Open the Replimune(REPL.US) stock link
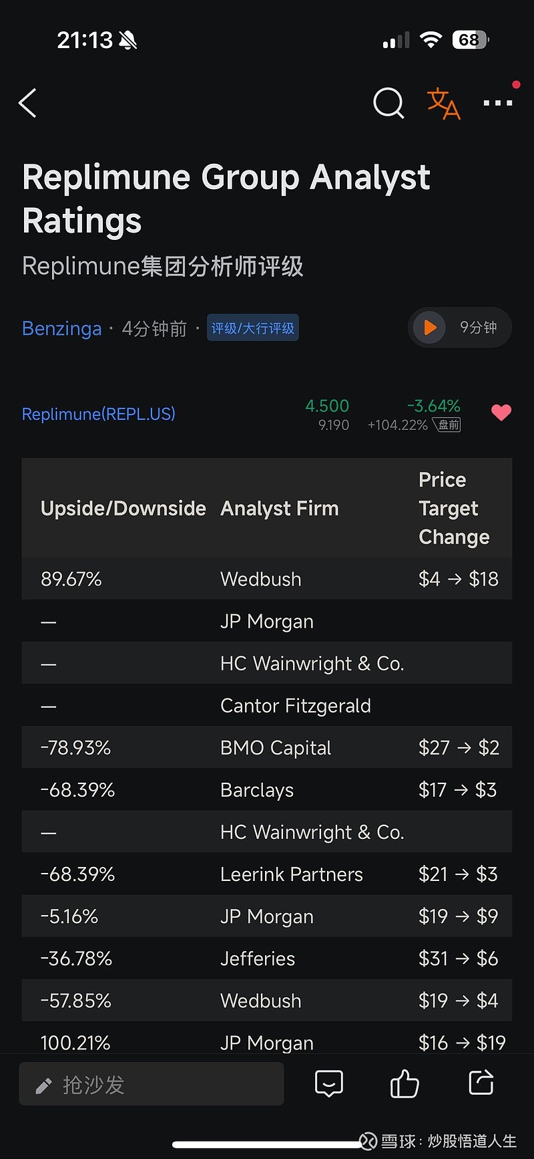534x1159 pixels. click(x=99, y=414)
